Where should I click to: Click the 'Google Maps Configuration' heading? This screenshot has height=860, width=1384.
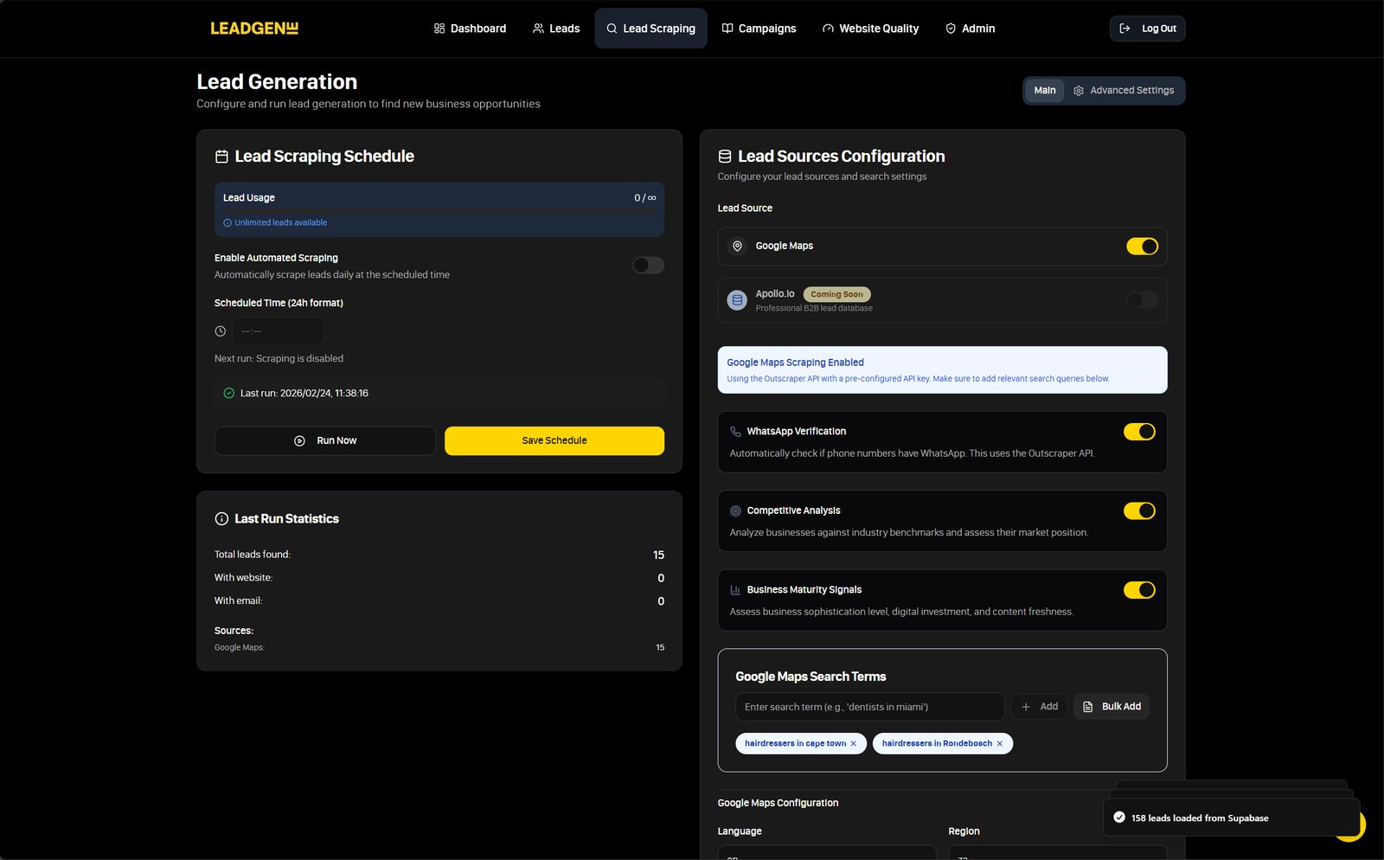(778, 804)
